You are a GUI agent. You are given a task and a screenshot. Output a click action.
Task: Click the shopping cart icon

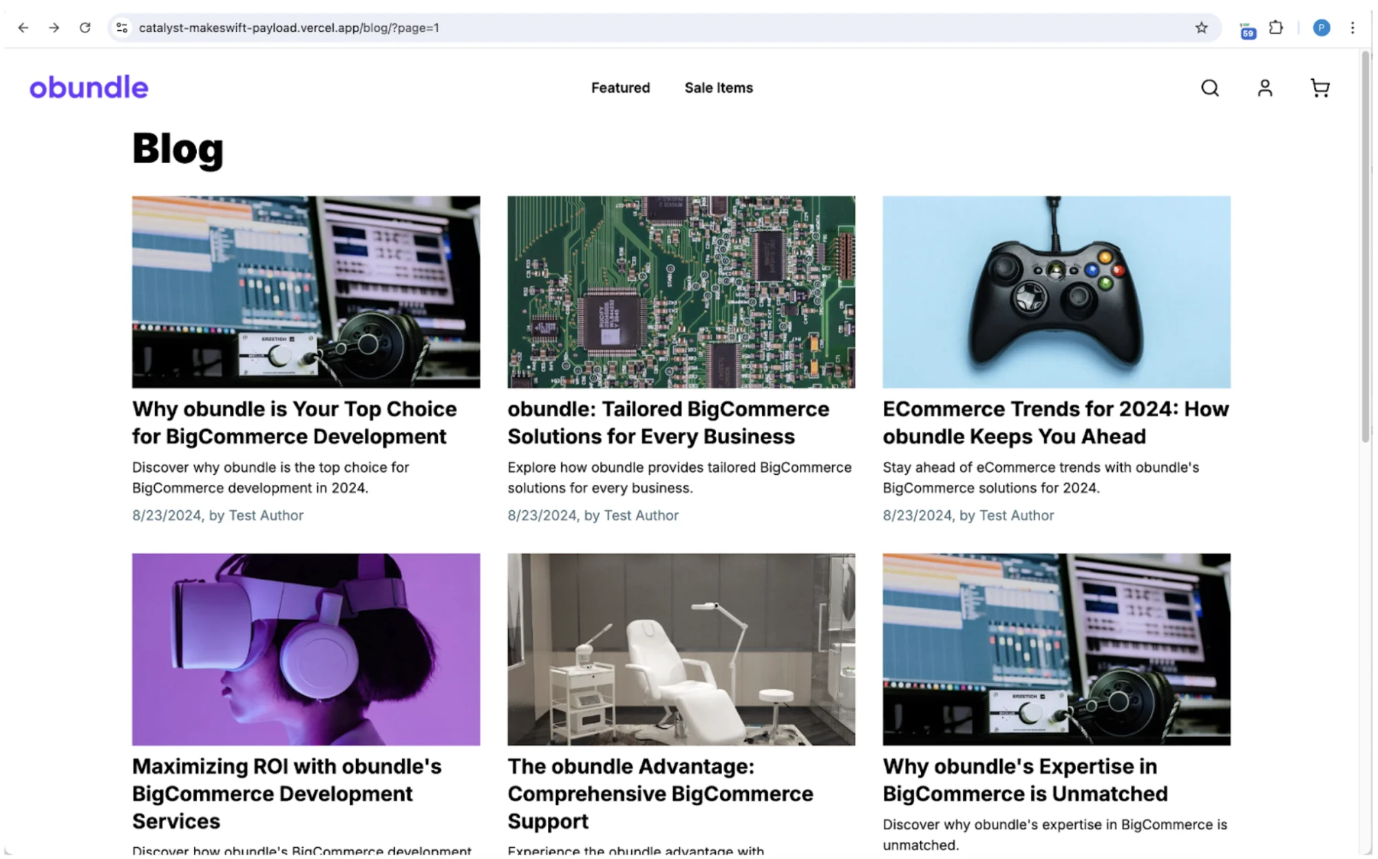point(1321,88)
